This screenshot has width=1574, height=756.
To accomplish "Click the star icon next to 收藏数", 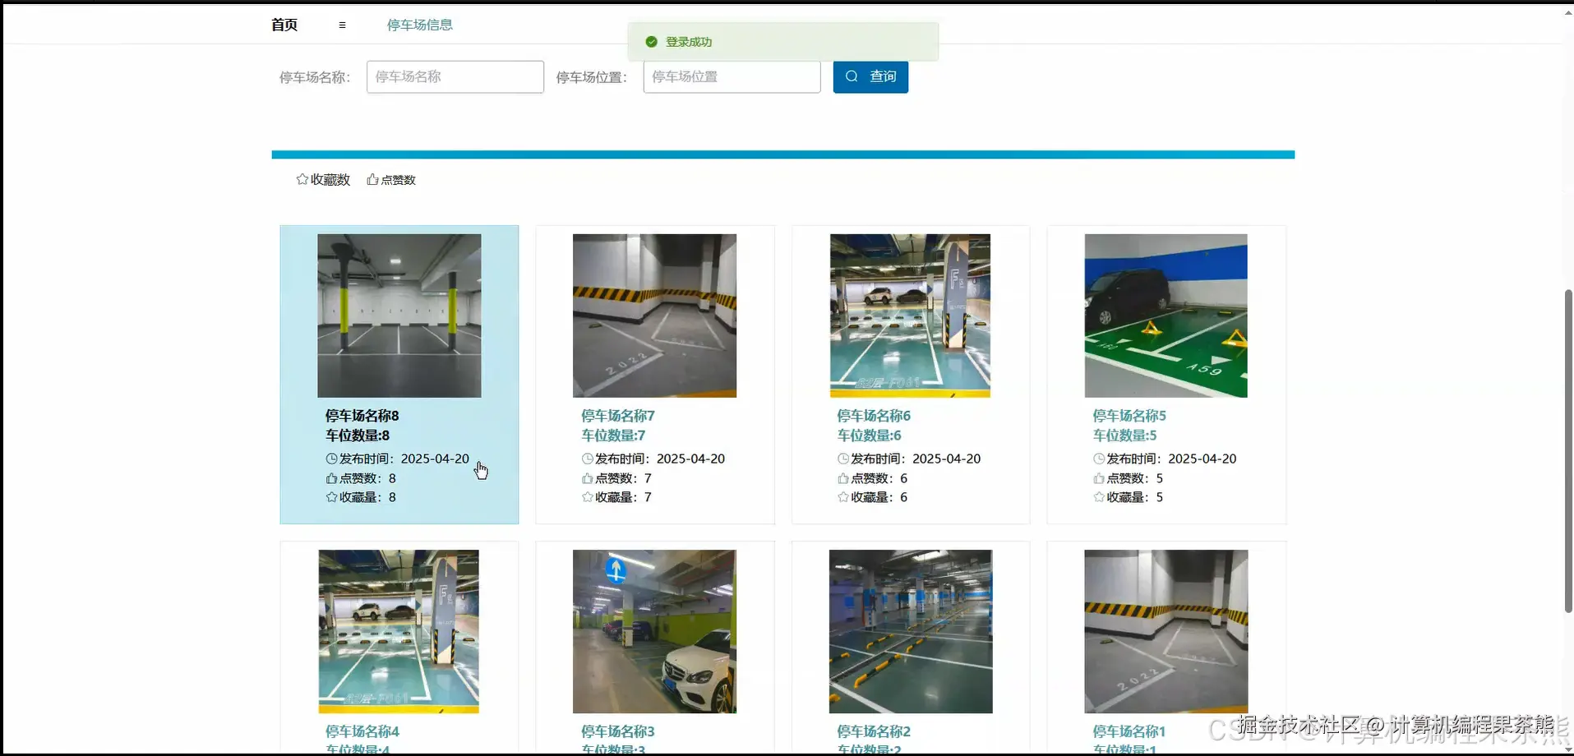I will click(302, 179).
